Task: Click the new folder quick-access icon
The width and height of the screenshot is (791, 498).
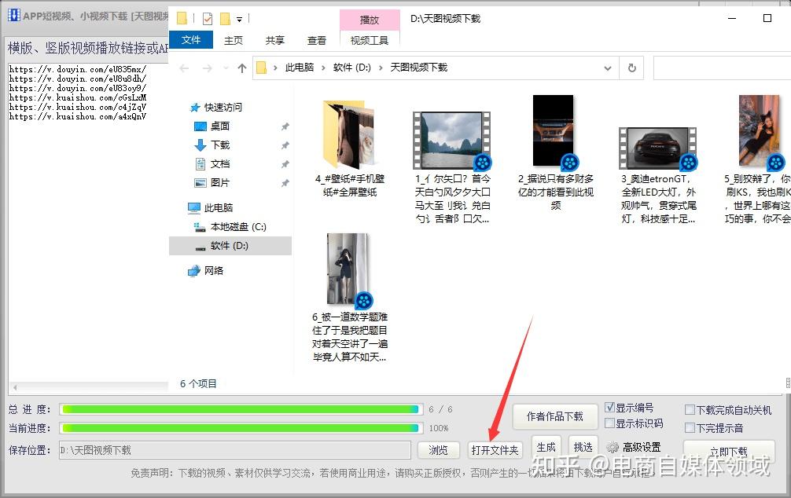Action: pyautogui.click(x=226, y=19)
